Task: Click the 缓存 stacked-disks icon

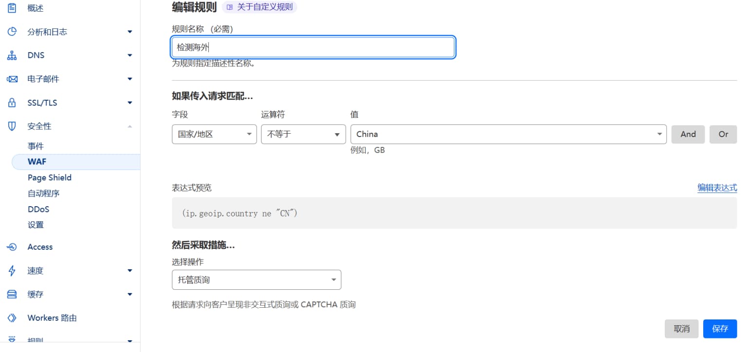Action: pos(12,294)
